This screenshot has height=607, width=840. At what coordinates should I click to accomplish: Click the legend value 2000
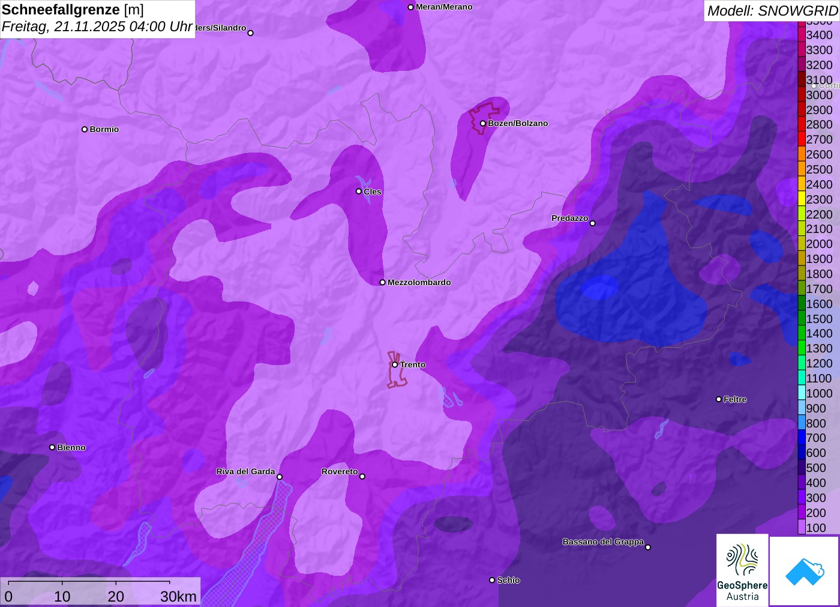(x=820, y=244)
